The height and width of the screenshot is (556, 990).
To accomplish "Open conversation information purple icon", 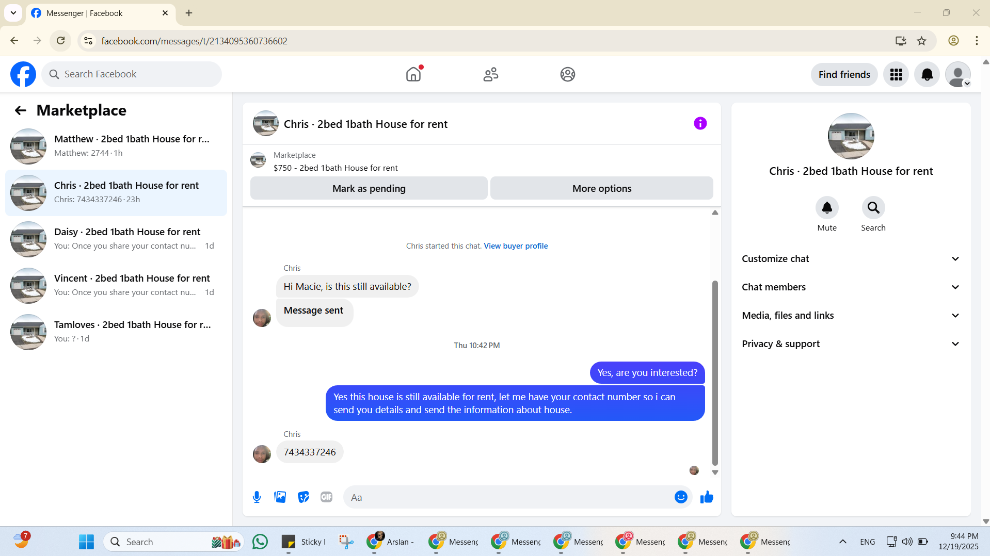I will tap(700, 123).
